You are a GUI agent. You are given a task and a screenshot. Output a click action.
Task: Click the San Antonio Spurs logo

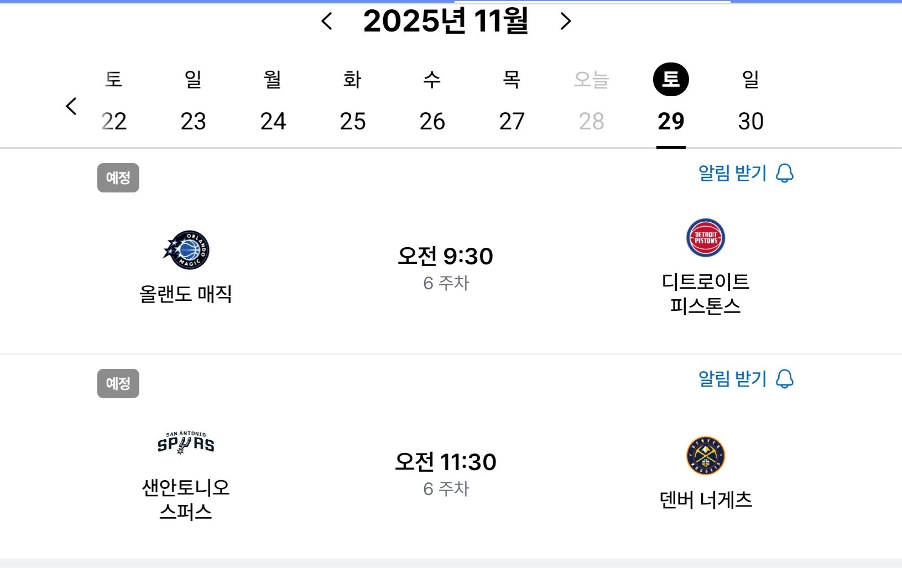[186, 443]
